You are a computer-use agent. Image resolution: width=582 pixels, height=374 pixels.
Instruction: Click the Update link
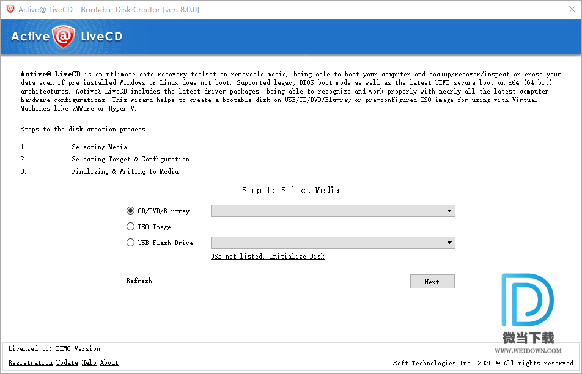pyautogui.click(x=67, y=362)
